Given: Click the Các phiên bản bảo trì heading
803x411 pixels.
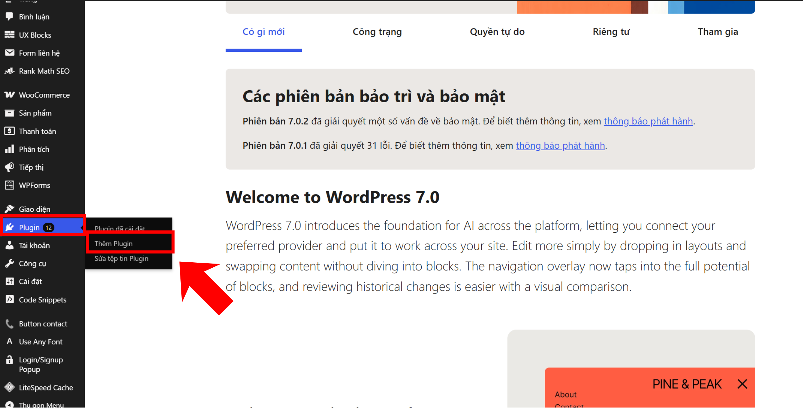Looking at the screenshot, I should [374, 96].
